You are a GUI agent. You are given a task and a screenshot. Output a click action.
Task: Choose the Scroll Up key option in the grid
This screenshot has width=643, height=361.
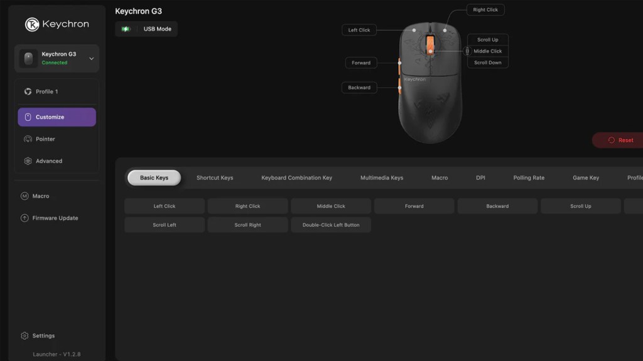click(x=581, y=206)
